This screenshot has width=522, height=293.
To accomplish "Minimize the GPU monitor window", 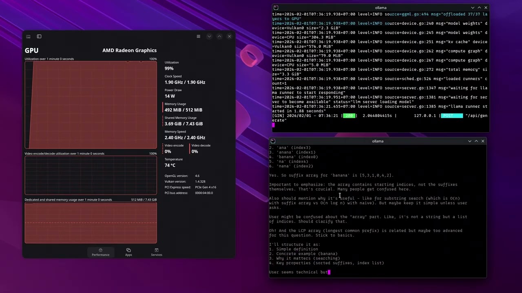I will (x=209, y=37).
